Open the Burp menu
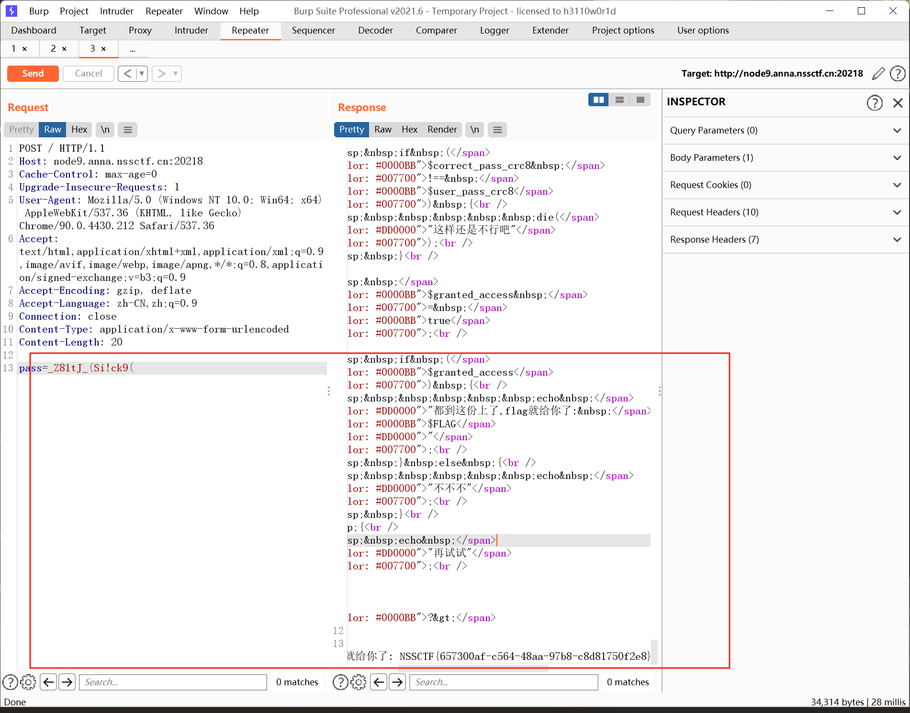 point(39,11)
